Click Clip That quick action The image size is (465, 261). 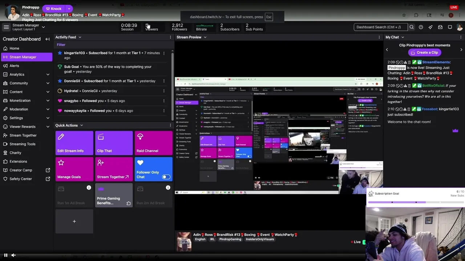114,143
